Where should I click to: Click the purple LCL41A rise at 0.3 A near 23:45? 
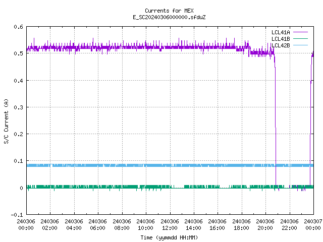[x=311, y=107]
